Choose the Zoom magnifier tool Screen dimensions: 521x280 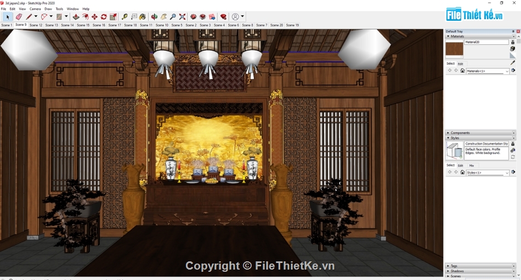click(x=173, y=16)
